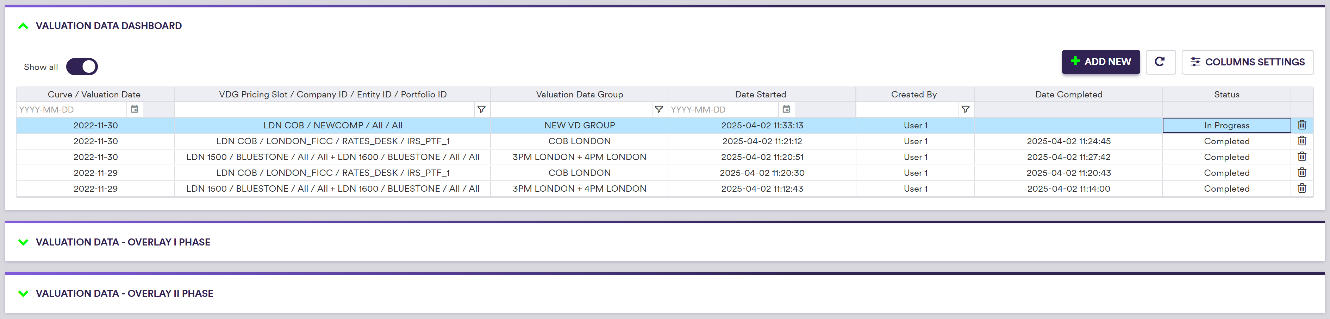The width and height of the screenshot is (1330, 319).
Task: Click the Date Started filter input field
Action: click(723, 109)
